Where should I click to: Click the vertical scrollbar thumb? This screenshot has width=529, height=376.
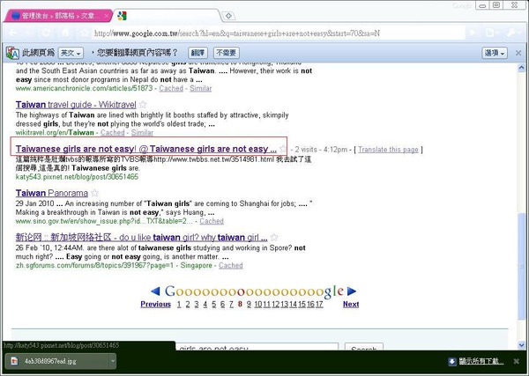click(x=521, y=264)
